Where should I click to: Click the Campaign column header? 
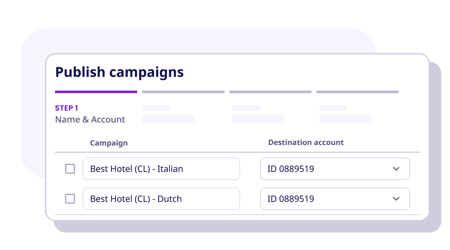coord(109,142)
